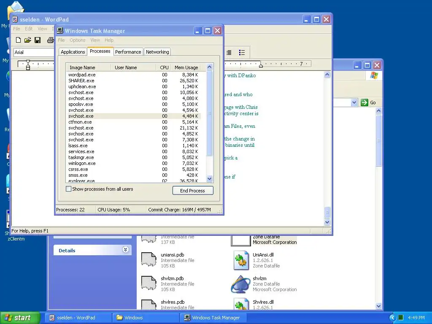
Task: Switch to Performance tab
Action: (x=128, y=52)
